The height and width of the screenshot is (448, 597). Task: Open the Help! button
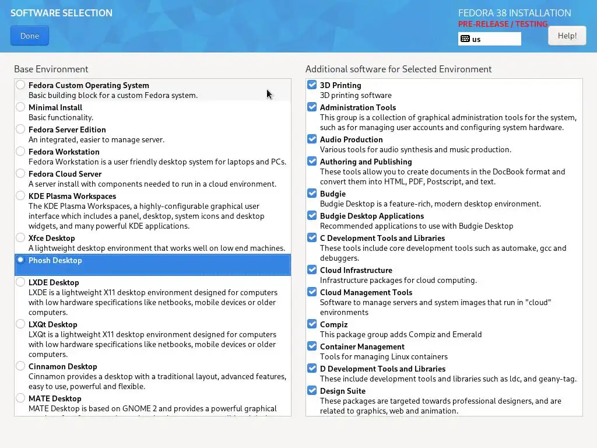pyautogui.click(x=567, y=36)
